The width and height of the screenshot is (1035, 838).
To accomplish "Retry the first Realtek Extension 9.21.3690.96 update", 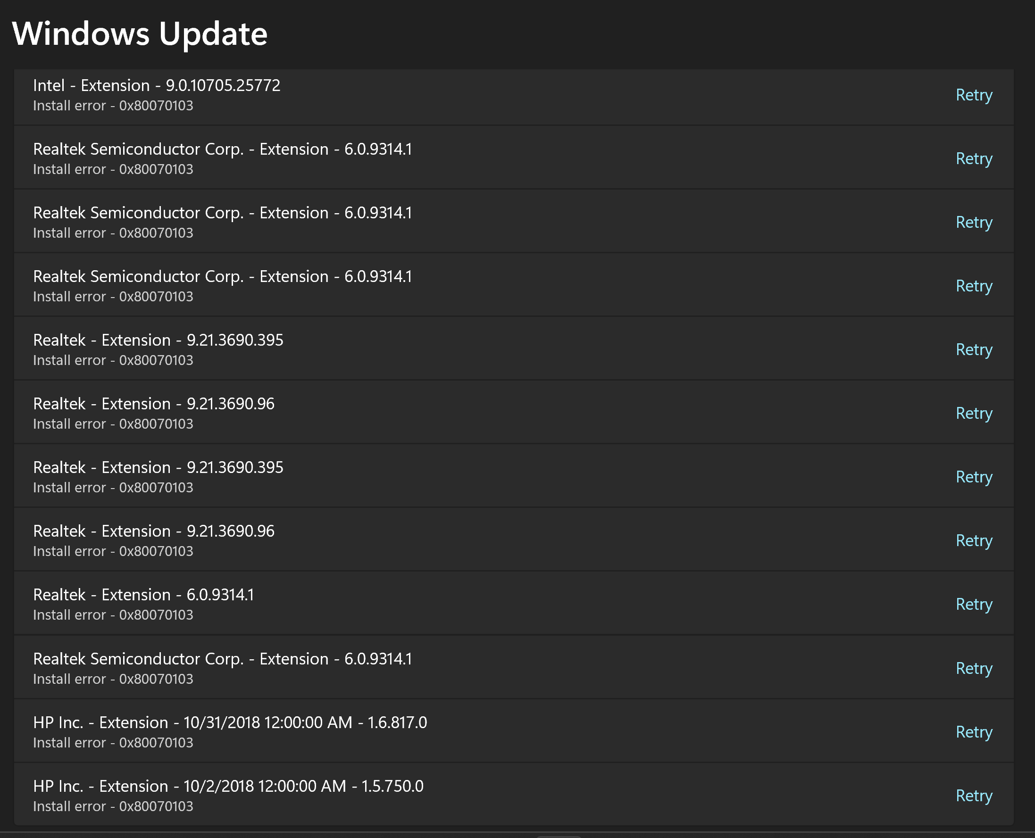I will (x=974, y=414).
